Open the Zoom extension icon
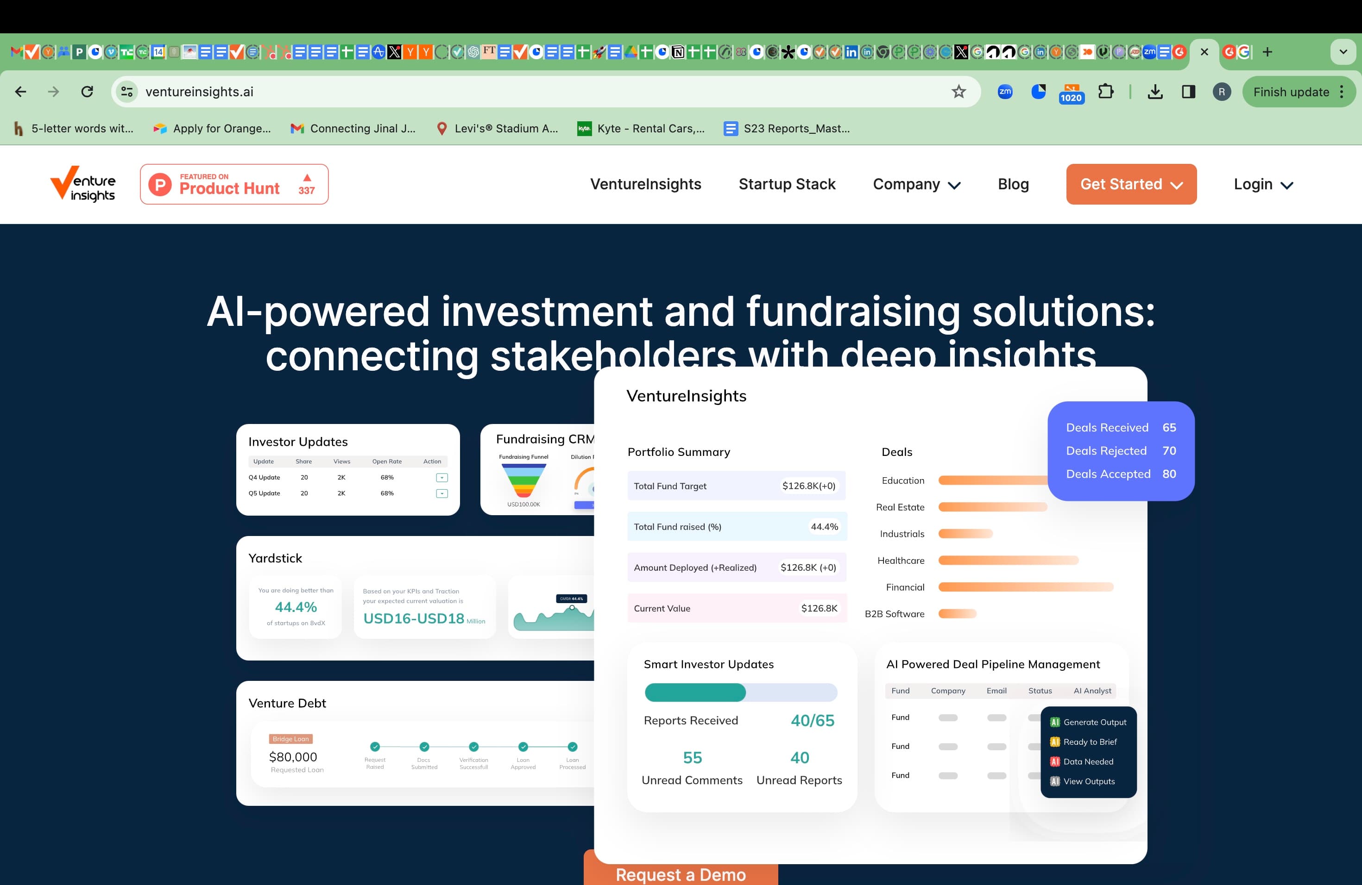The image size is (1362, 885). point(1005,92)
